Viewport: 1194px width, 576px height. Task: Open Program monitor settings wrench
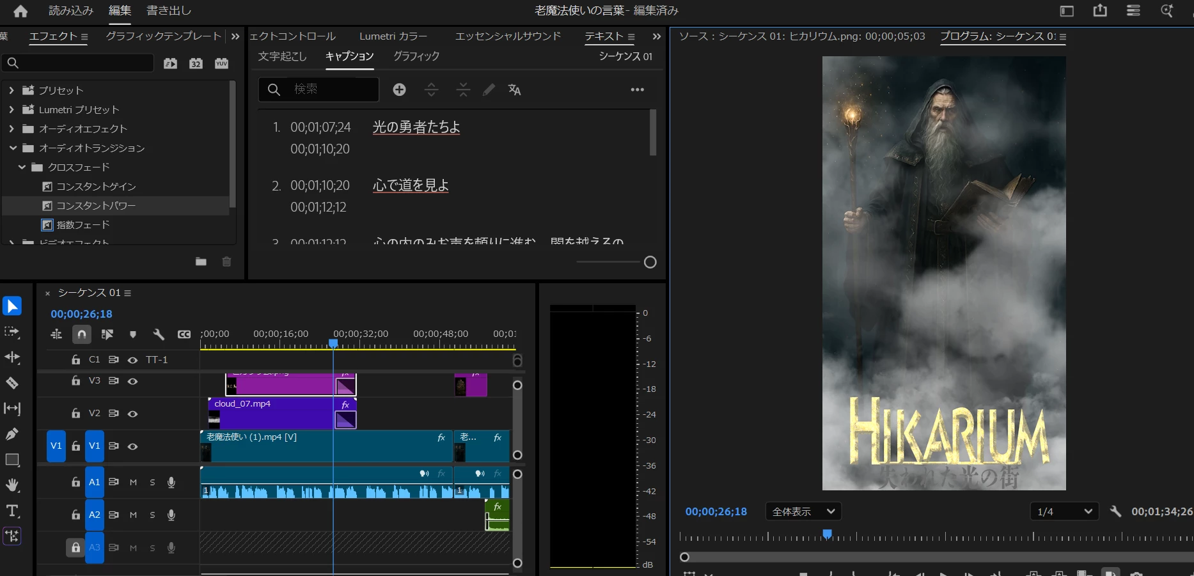[x=1116, y=511]
